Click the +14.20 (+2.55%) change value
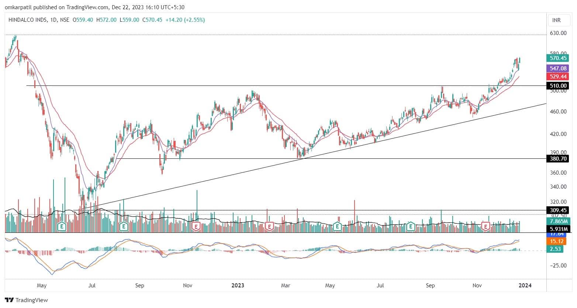This screenshot has height=308, width=577. coord(185,20)
